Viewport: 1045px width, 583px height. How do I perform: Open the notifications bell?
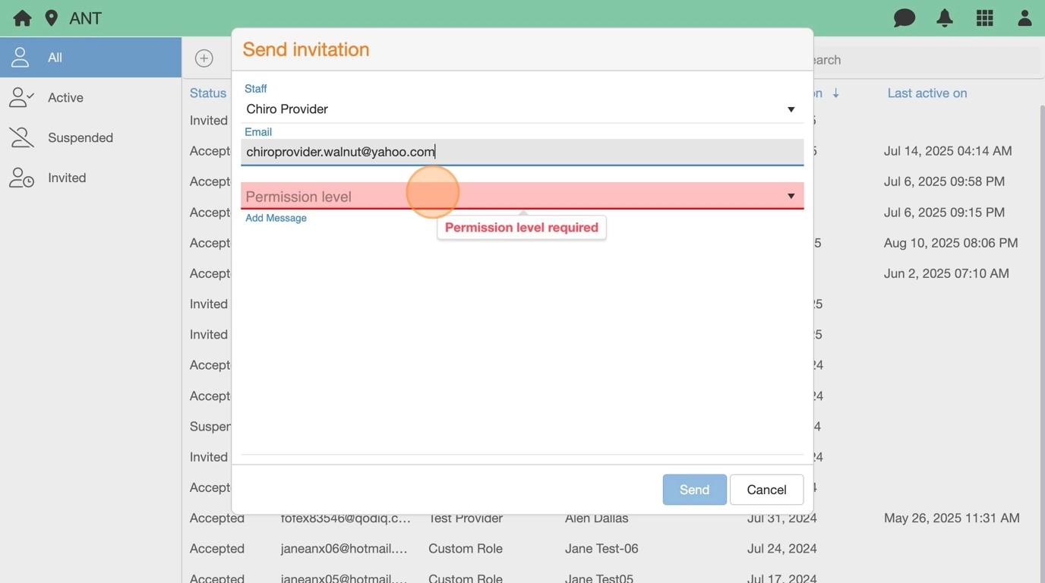[x=945, y=18]
